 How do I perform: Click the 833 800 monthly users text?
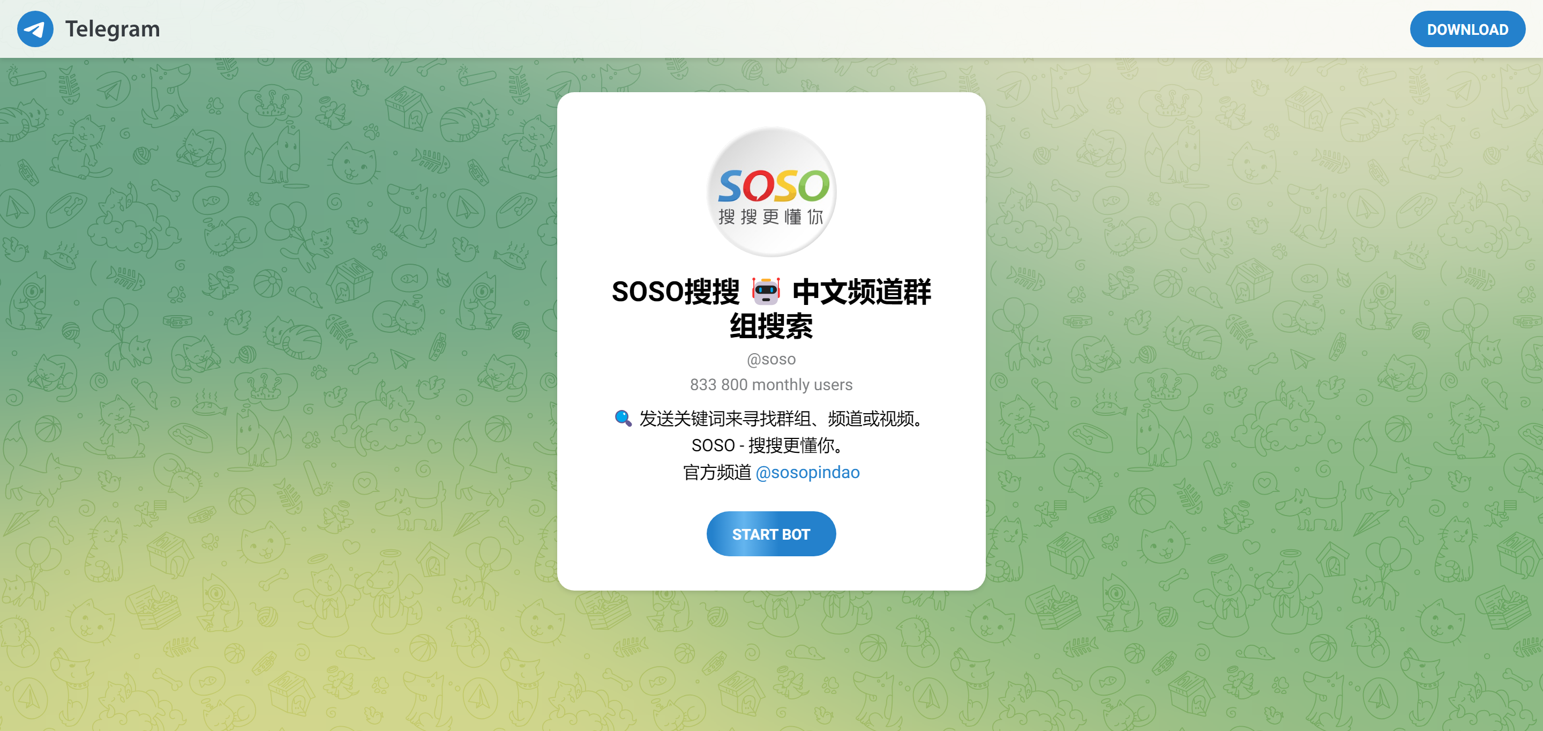tap(771, 385)
